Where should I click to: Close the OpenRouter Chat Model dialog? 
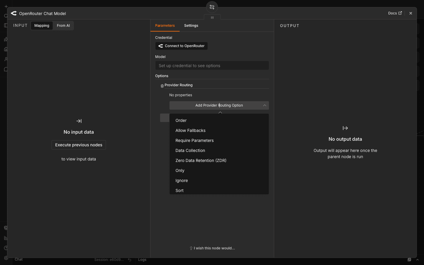411,13
